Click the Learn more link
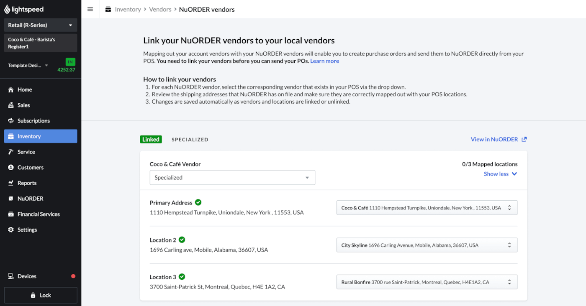Screen dimensions: 586x306 [324, 61]
